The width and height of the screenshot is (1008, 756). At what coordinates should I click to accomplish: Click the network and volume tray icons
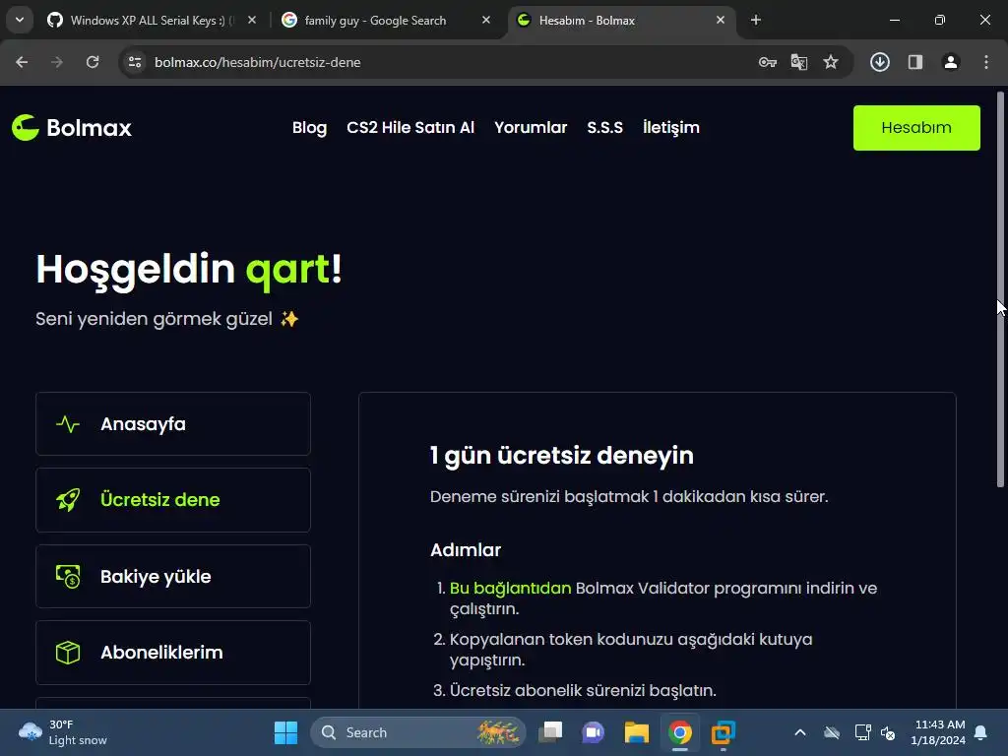[875, 732]
